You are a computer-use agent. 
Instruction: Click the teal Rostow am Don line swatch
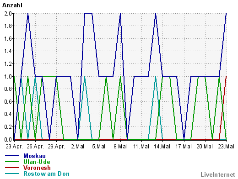[12, 174]
